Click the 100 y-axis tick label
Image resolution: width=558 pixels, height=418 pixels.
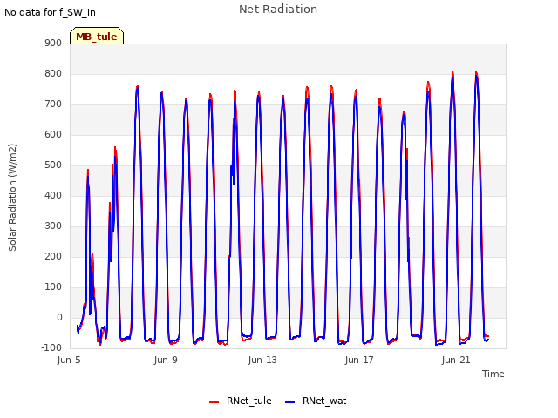point(53,287)
